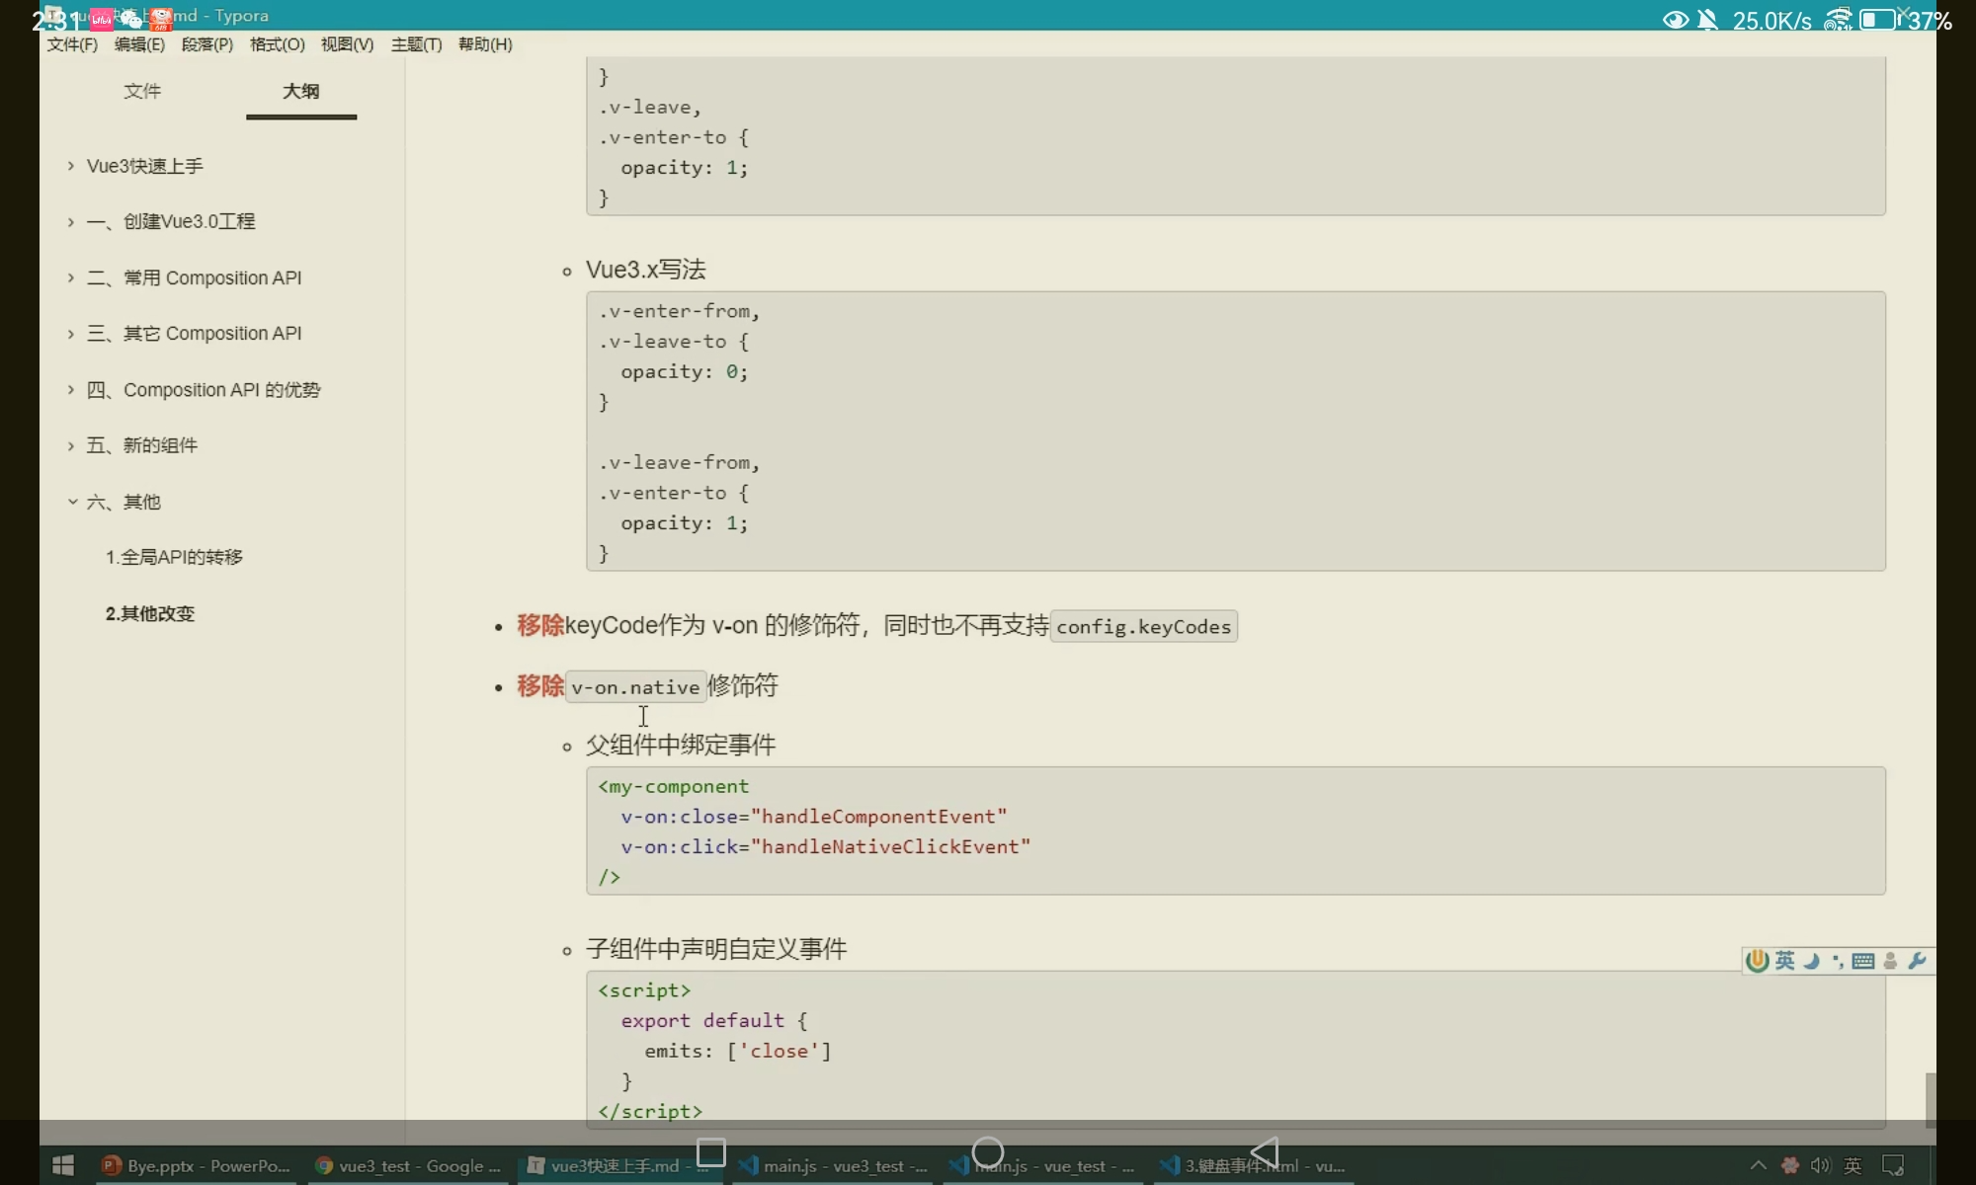Expand the 五、新的组件 outline node
The width and height of the screenshot is (1976, 1185).
click(x=71, y=446)
